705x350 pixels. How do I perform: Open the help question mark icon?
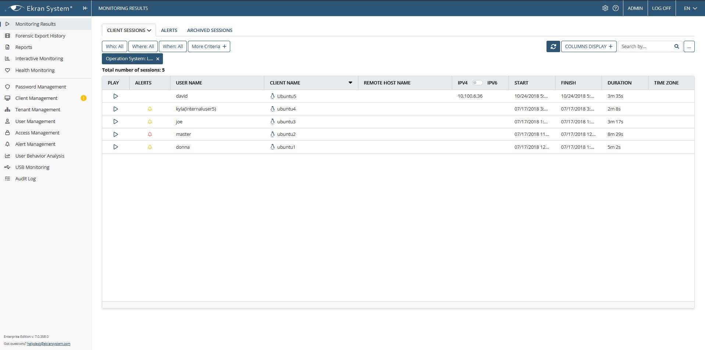tap(616, 8)
